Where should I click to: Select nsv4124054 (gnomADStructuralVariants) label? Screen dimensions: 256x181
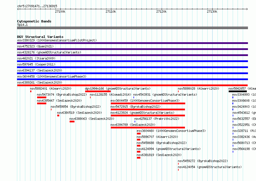pos(210,167)
